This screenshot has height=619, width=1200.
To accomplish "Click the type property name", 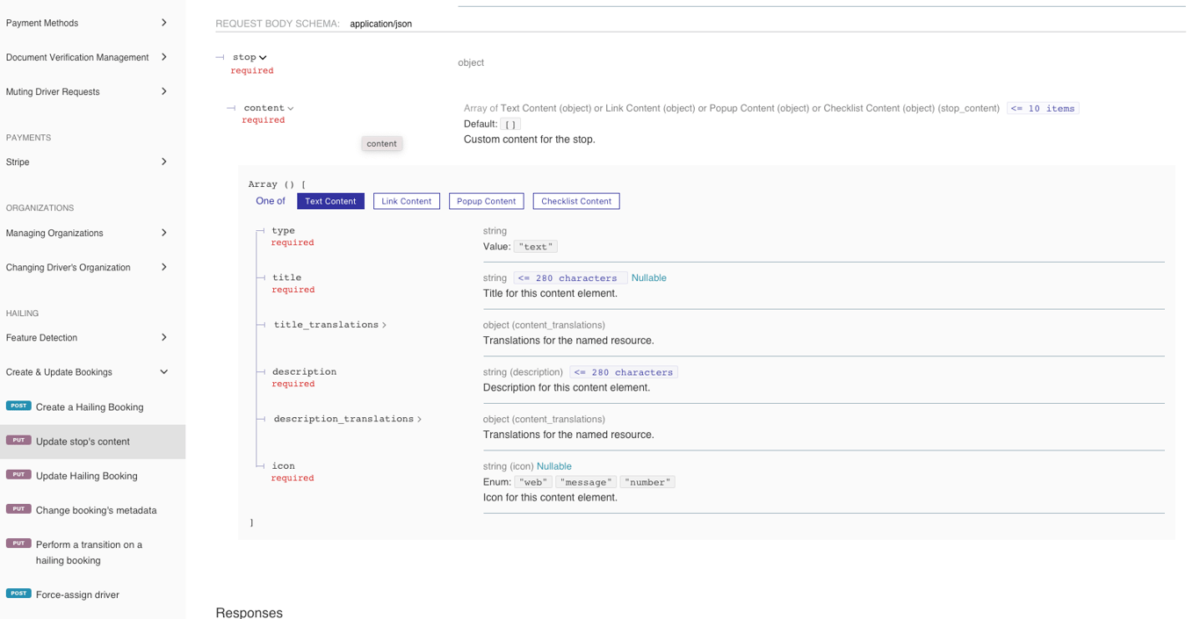I will (284, 231).
